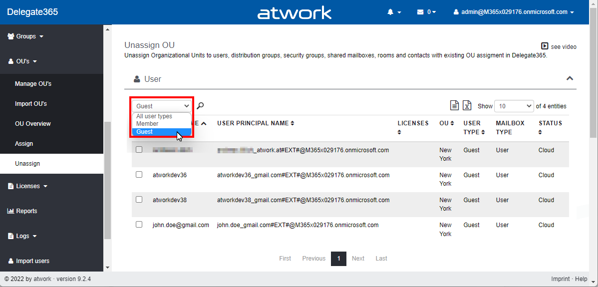Click page 1 pagination button
The width and height of the screenshot is (598, 287).
pyautogui.click(x=338, y=259)
